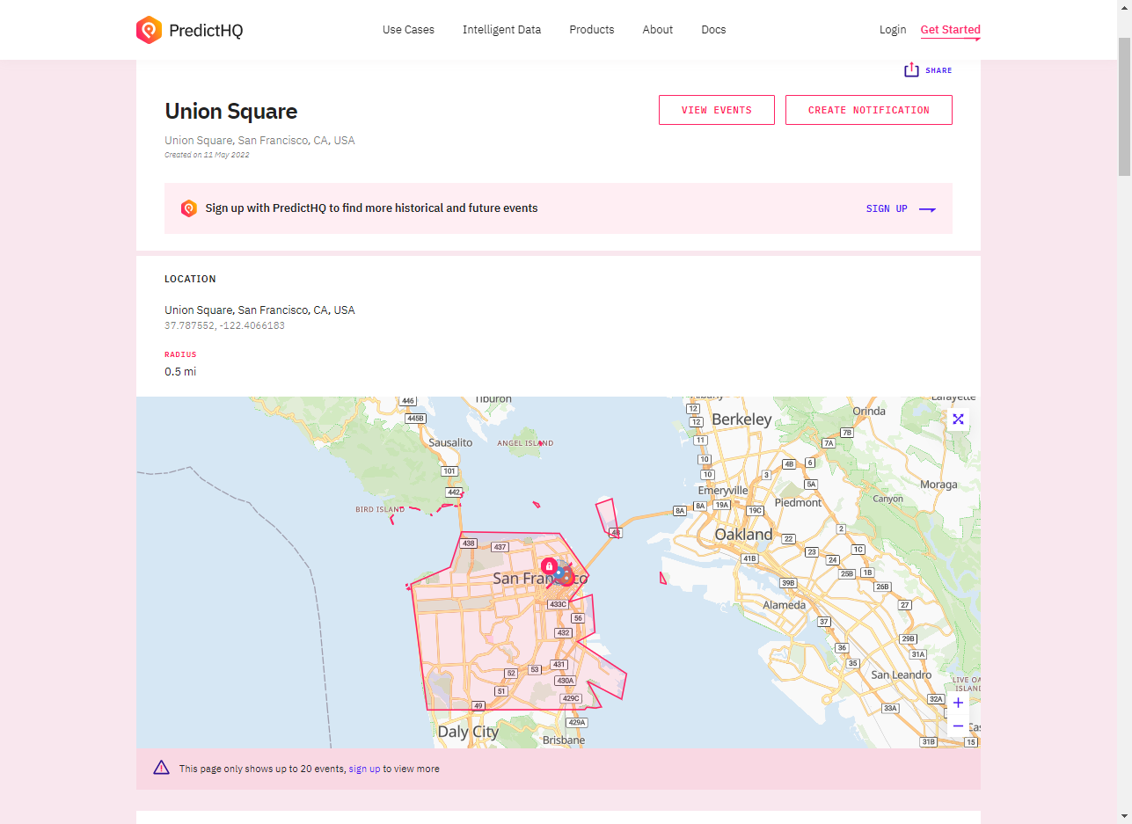Image resolution: width=1132 pixels, height=824 pixels.
Task: Open the Intelligent Data menu
Action: [x=501, y=30]
